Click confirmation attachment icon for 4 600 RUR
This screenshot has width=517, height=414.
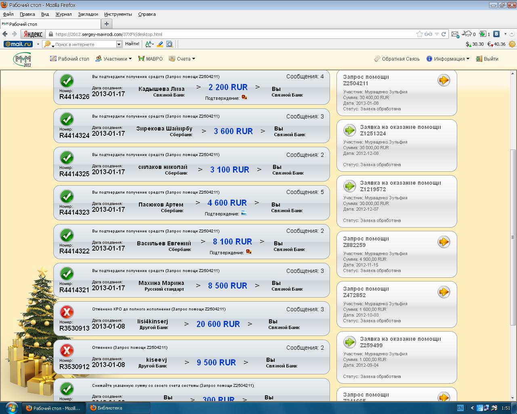pos(244,213)
